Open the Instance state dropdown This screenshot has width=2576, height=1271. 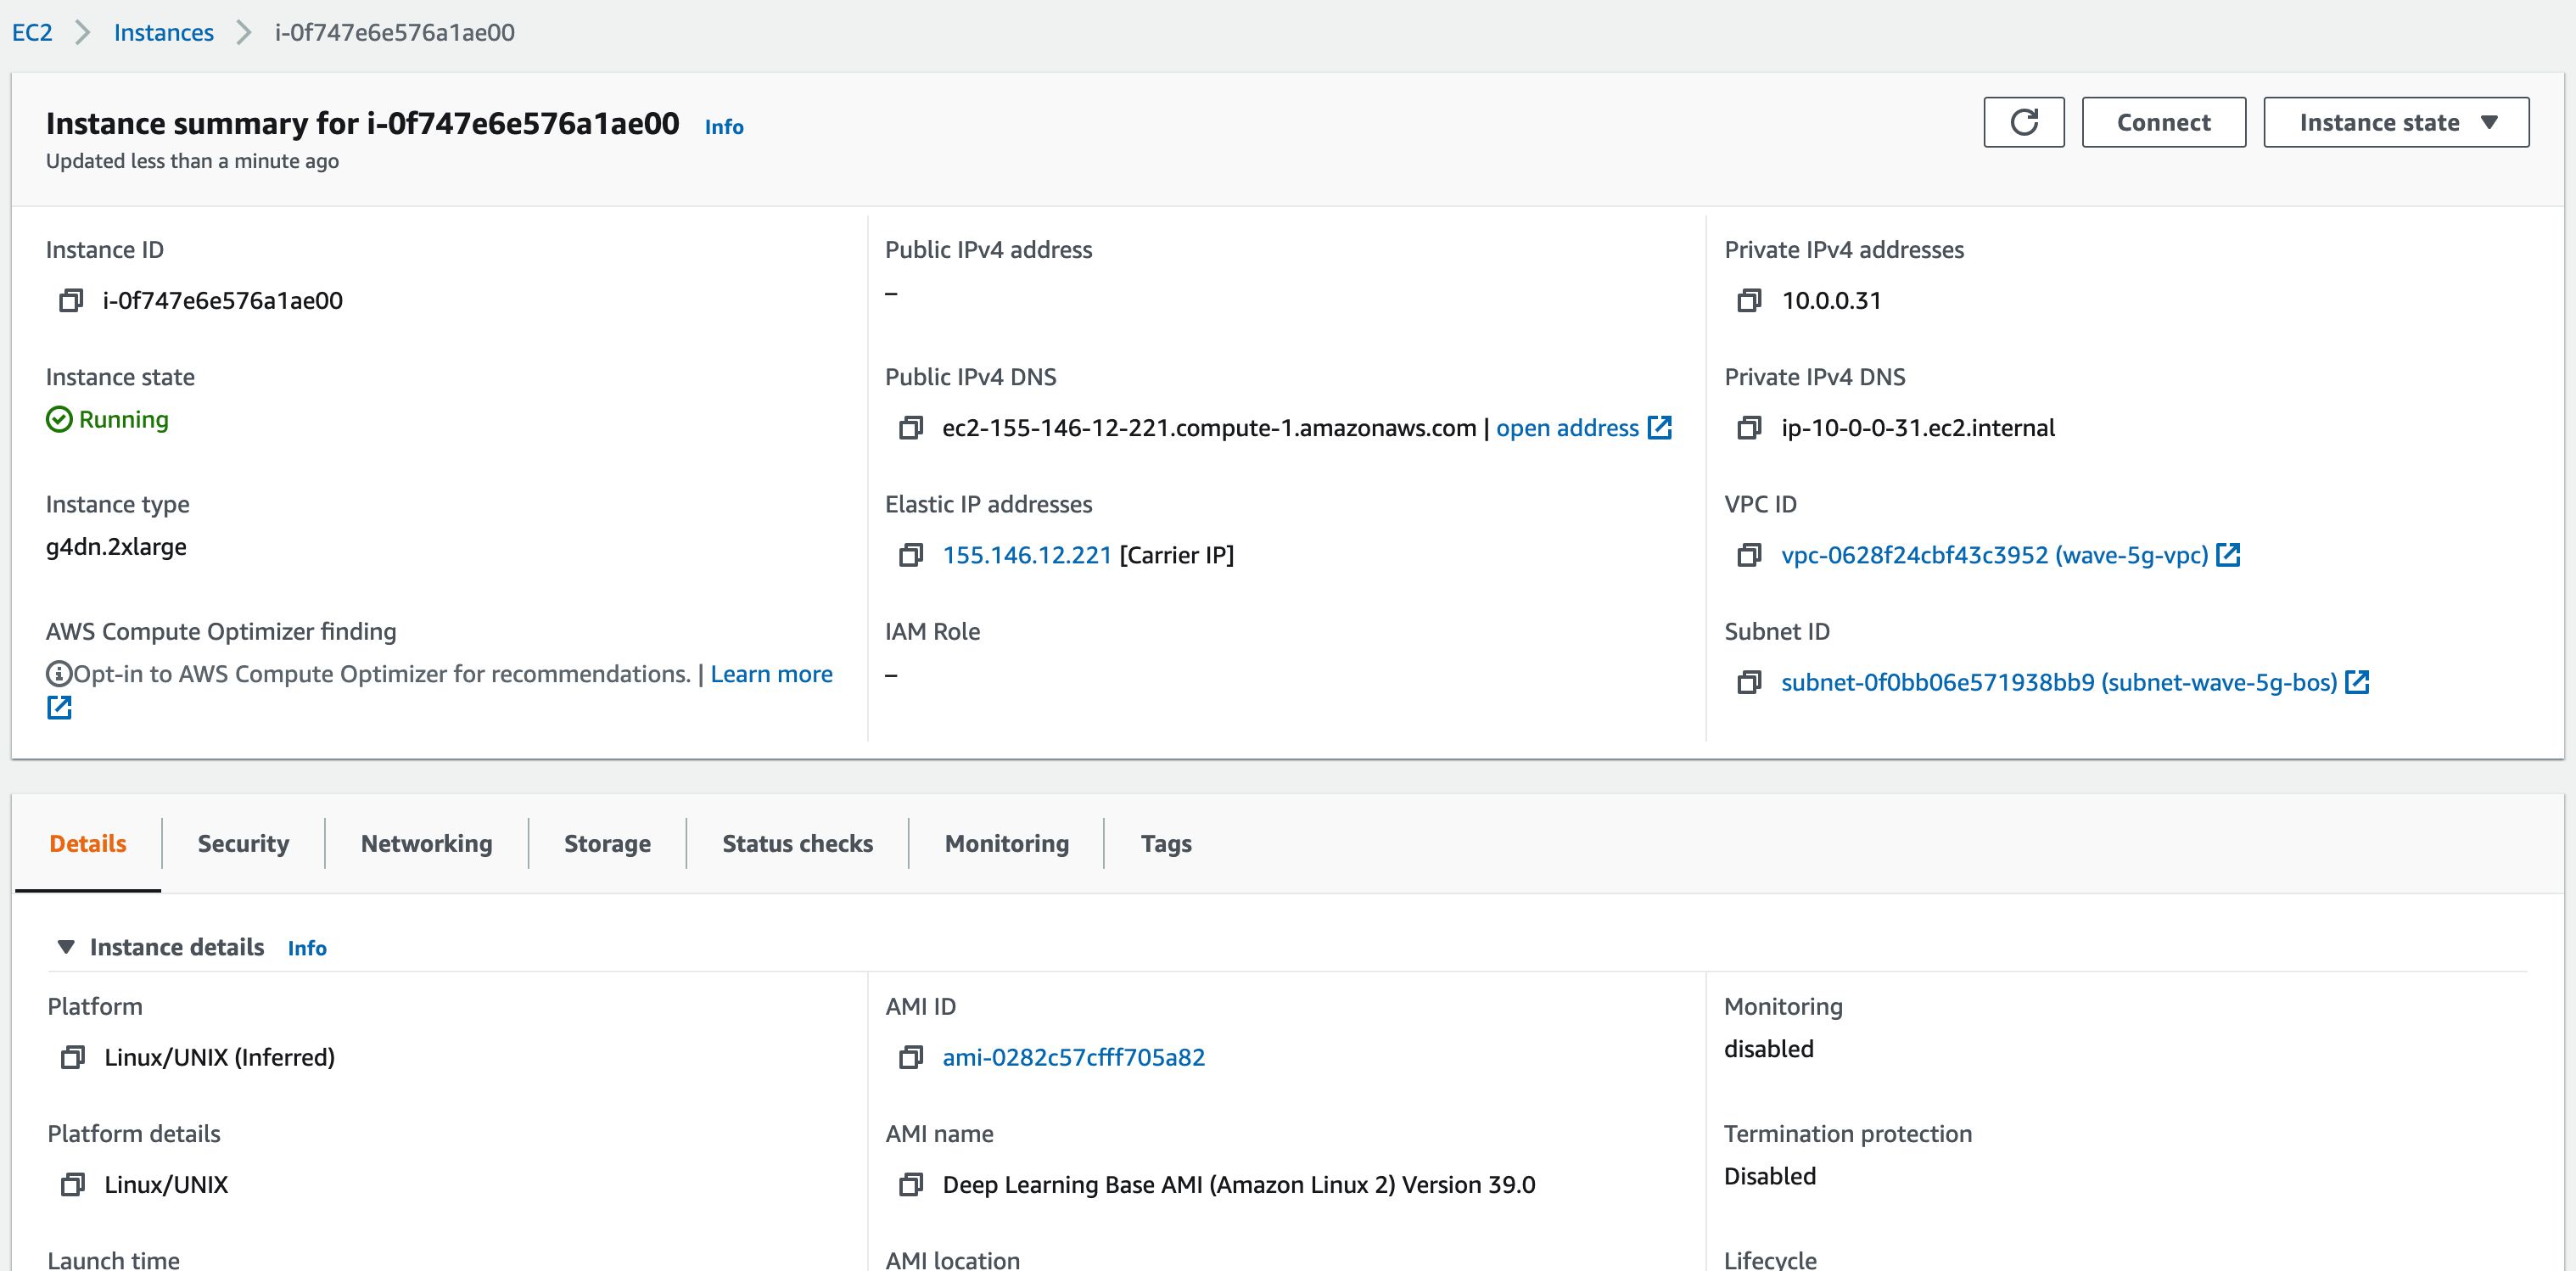coord(2396,122)
